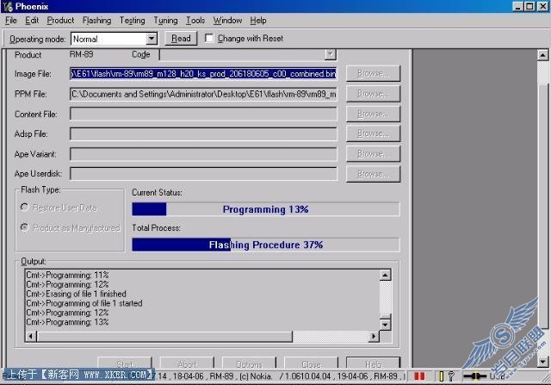Click the '1.0610.04.04' version status text
Image resolution: width=551 pixels, height=385 pixels.
pyautogui.click(x=307, y=376)
